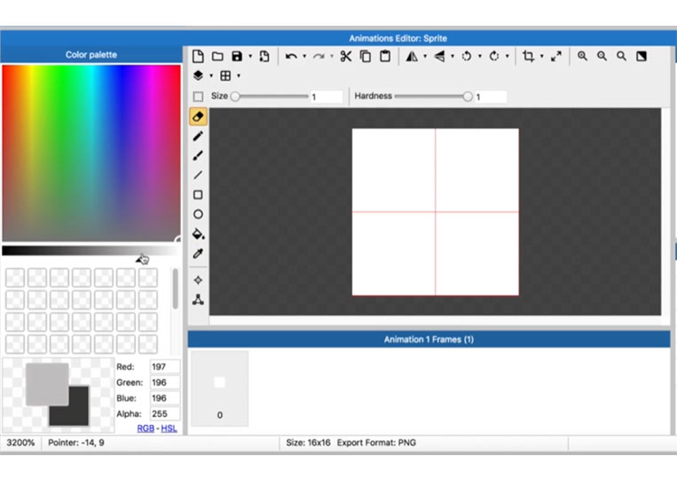
Task: Select the Pencil tool
Action: 198,137
